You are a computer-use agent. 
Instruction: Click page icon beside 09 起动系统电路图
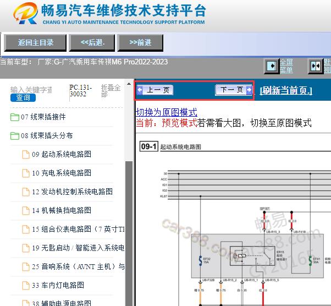(x=26, y=155)
